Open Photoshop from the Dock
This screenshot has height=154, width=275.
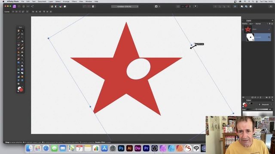[121, 148]
